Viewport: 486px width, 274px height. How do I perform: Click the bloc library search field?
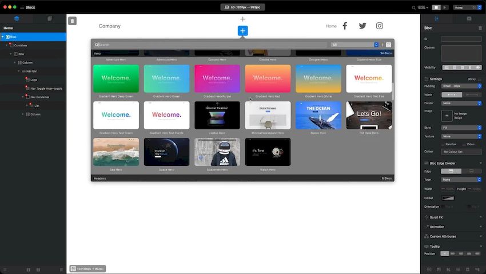coord(210,45)
